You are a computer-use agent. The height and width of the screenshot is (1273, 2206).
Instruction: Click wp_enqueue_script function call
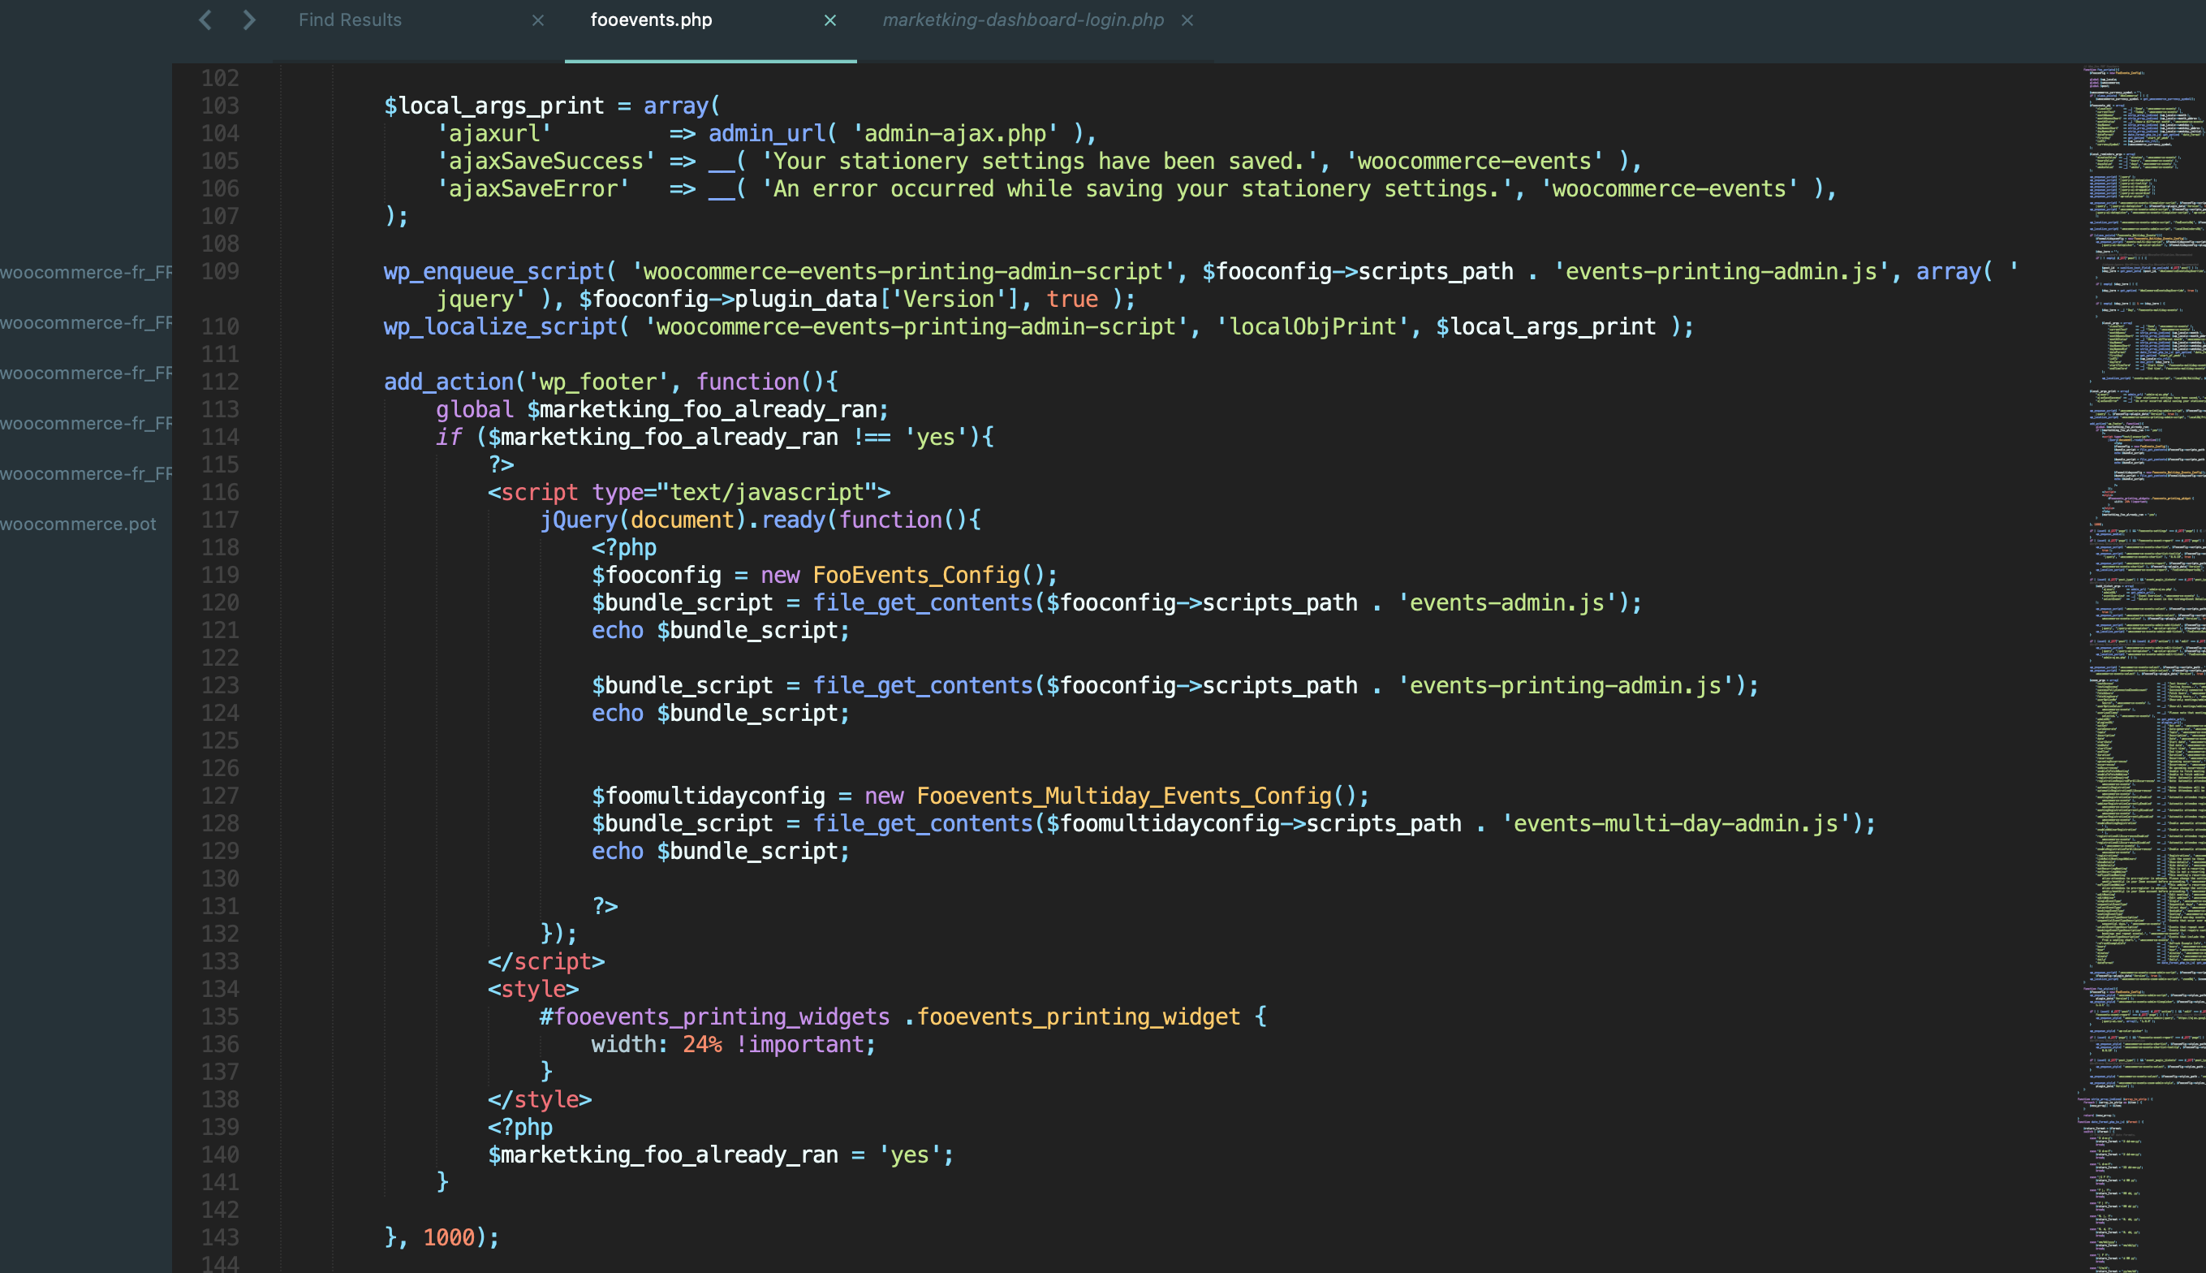tap(493, 272)
